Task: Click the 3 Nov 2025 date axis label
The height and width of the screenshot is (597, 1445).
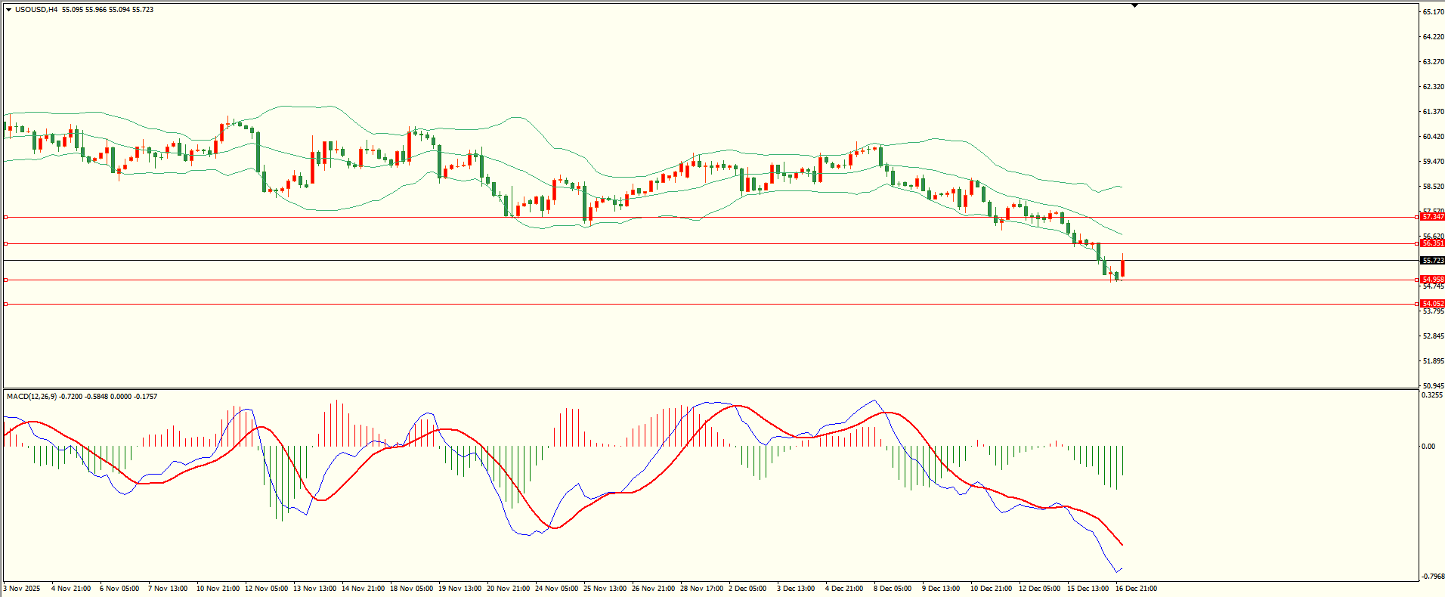Action: pos(22,589)
